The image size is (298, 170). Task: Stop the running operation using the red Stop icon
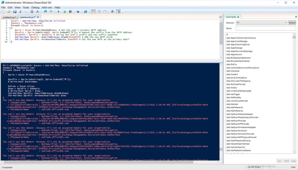(70, 12)
